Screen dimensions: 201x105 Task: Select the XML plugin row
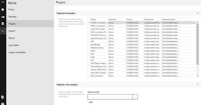[x=142, y=41]
